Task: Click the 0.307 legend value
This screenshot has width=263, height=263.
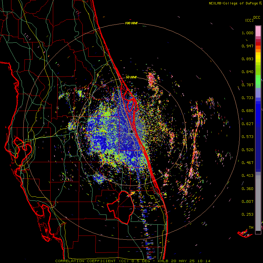Action: (x=248, y=202)
